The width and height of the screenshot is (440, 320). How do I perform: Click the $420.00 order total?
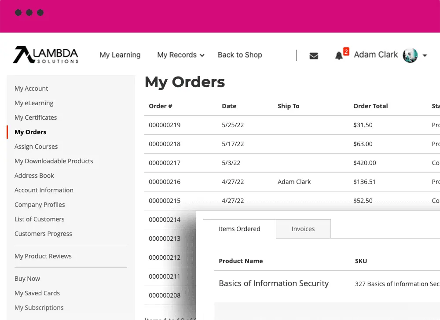[364, 163]
